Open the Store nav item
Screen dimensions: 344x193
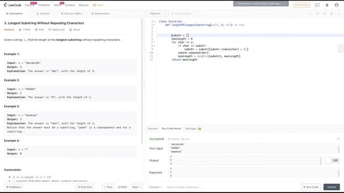[x=98, y=5]
